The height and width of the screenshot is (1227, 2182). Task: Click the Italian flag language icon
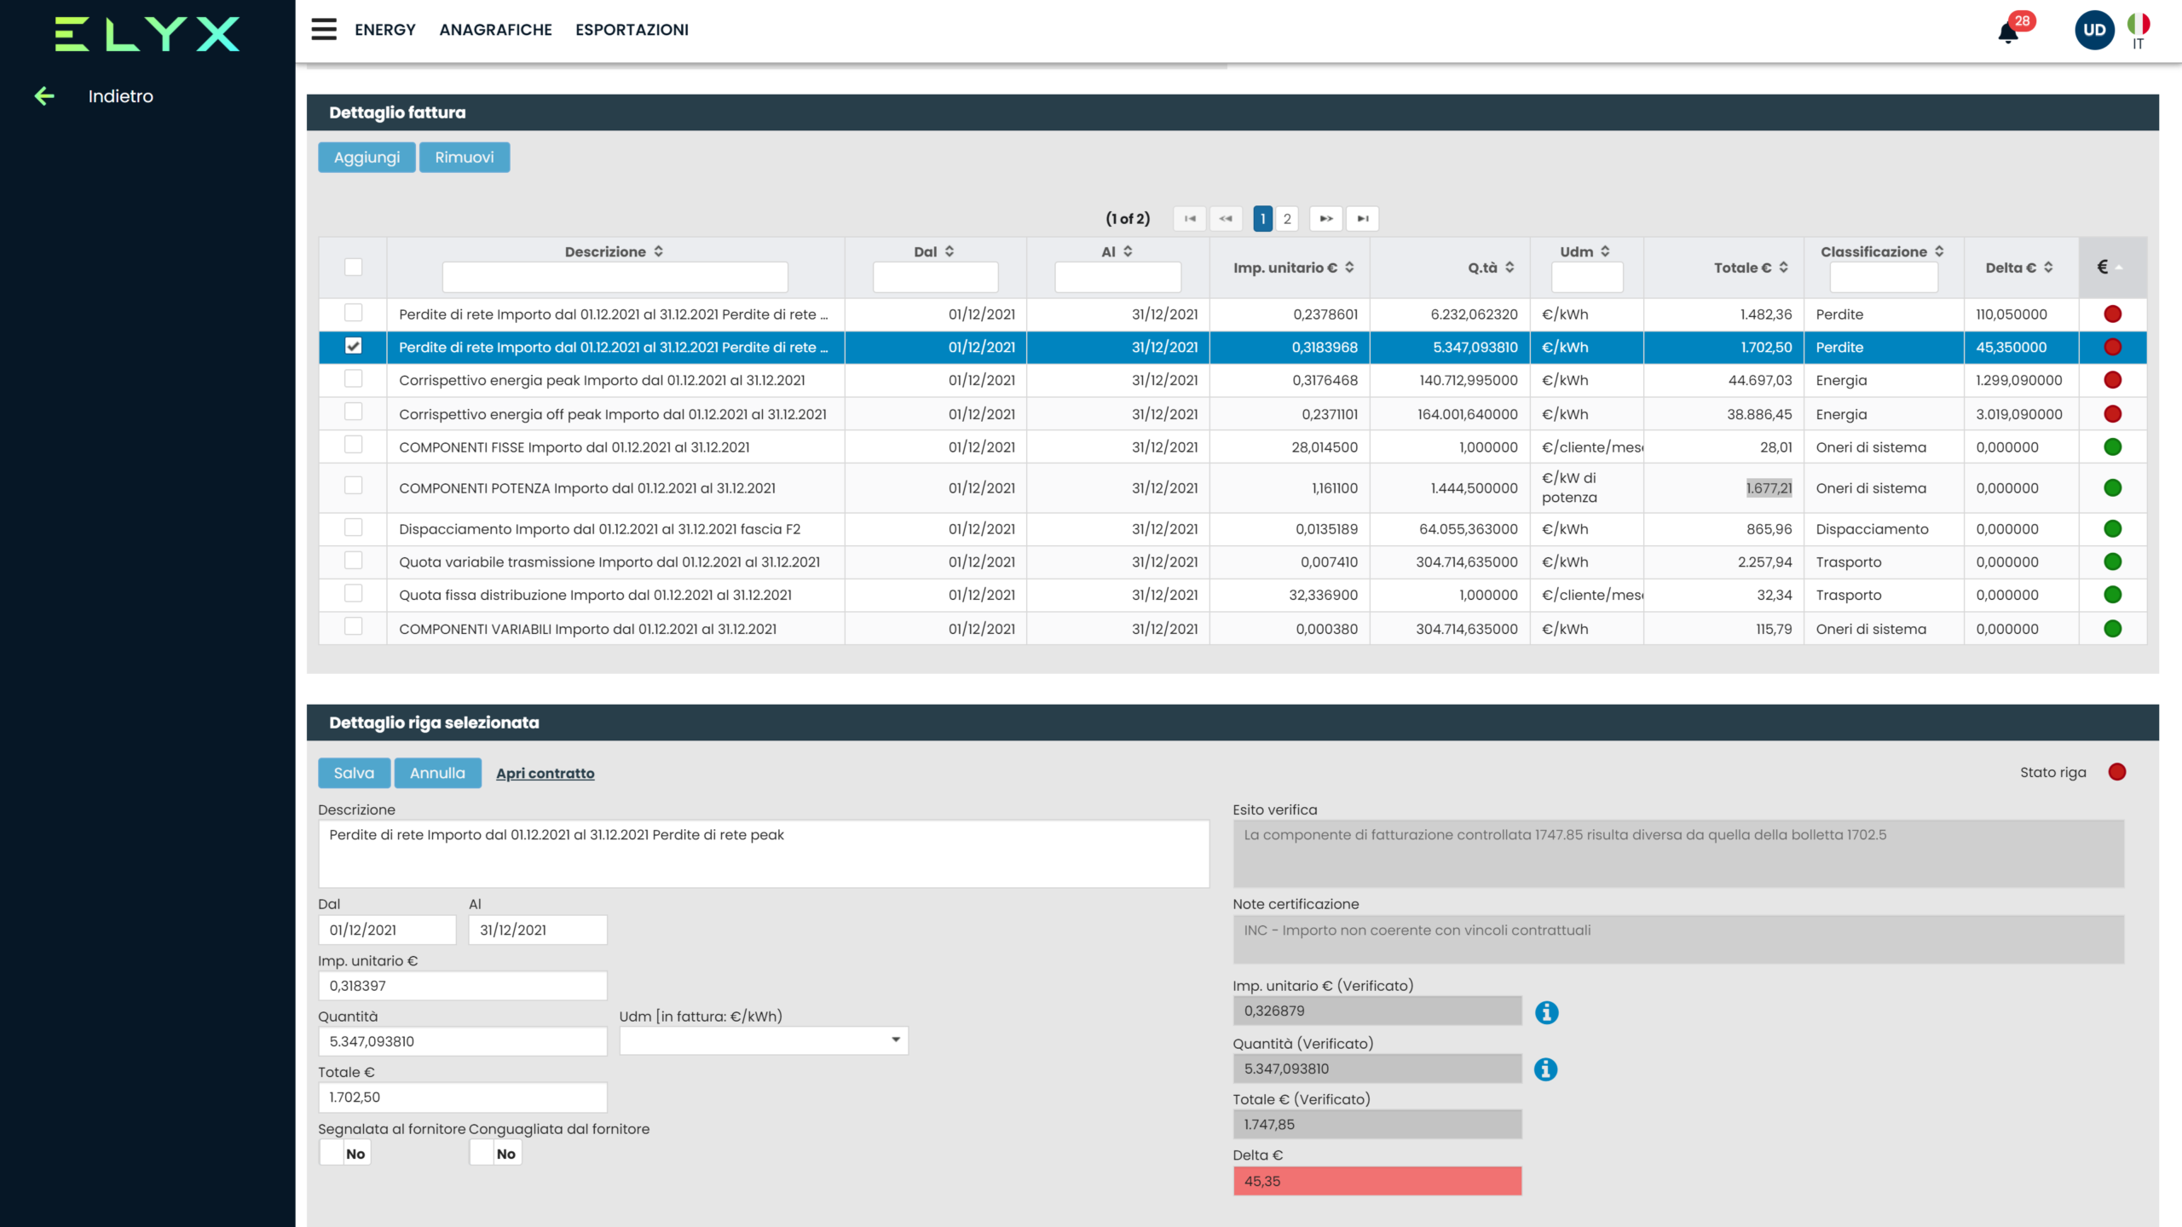2138,25
